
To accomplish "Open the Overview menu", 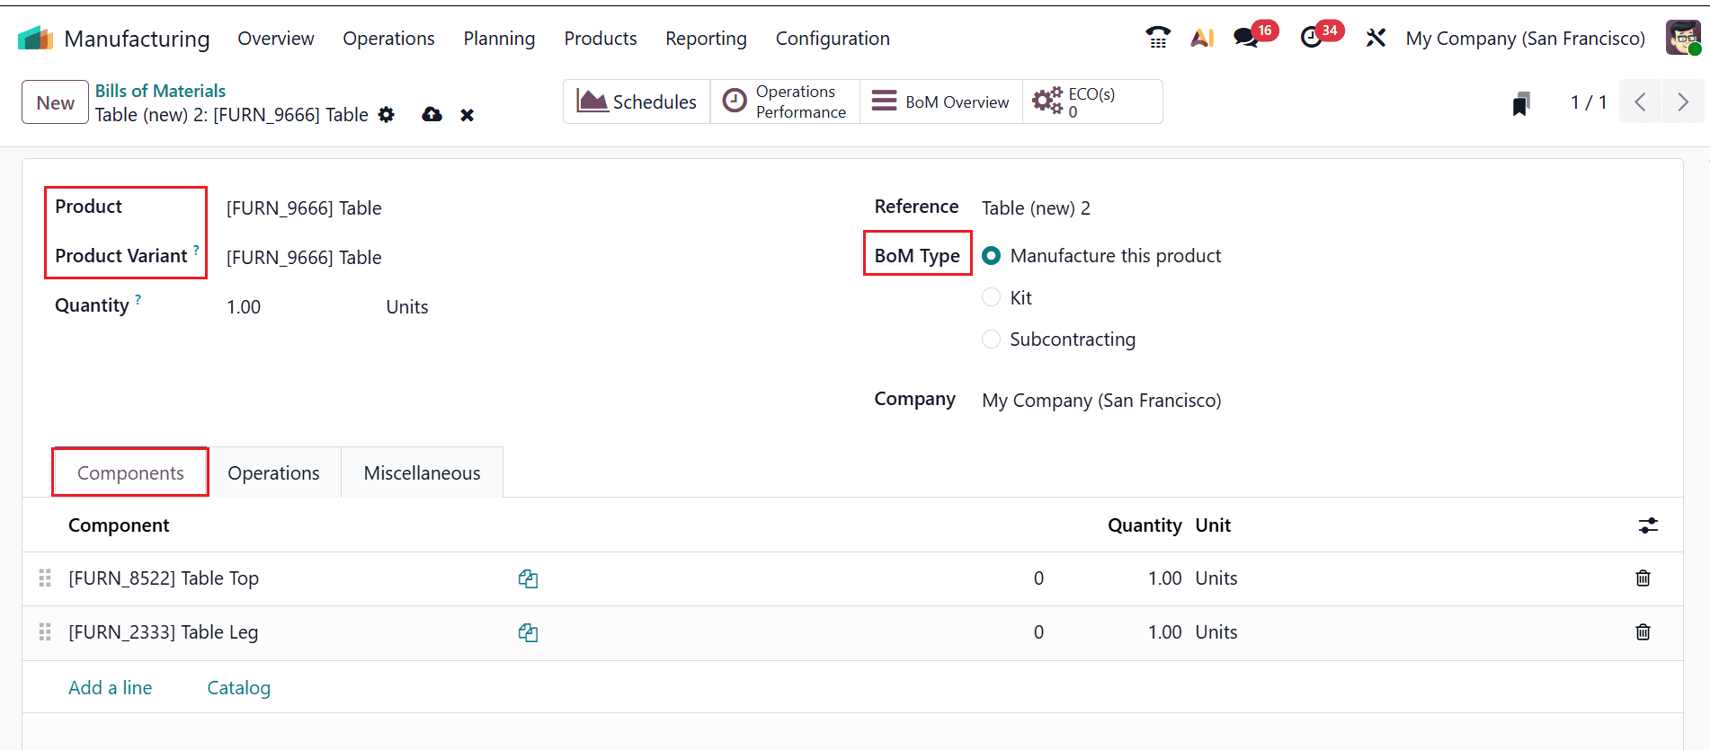I will click(276, 39).
